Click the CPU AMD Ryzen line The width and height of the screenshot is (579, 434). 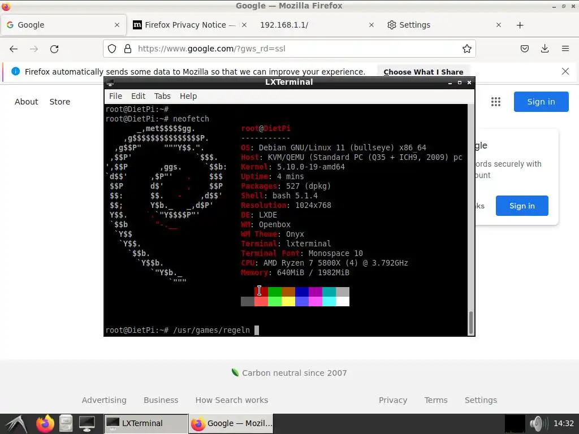click(x=324, y=263)
